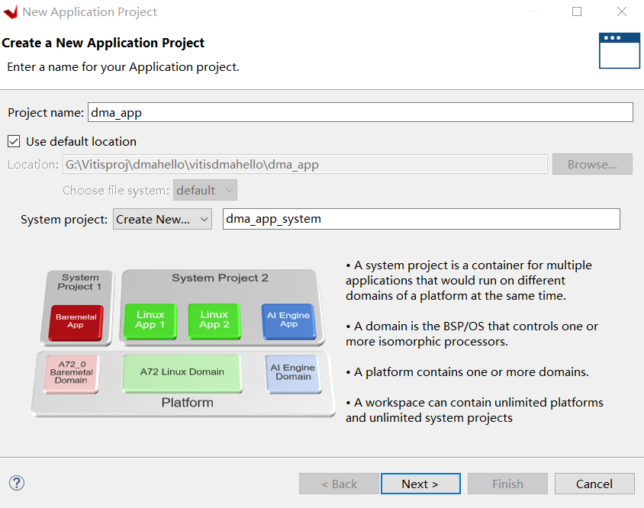The width and height of the screenshot is (644, 508).
Task: Click the wizard banner window icon
Action: click(x=619, y=50)
